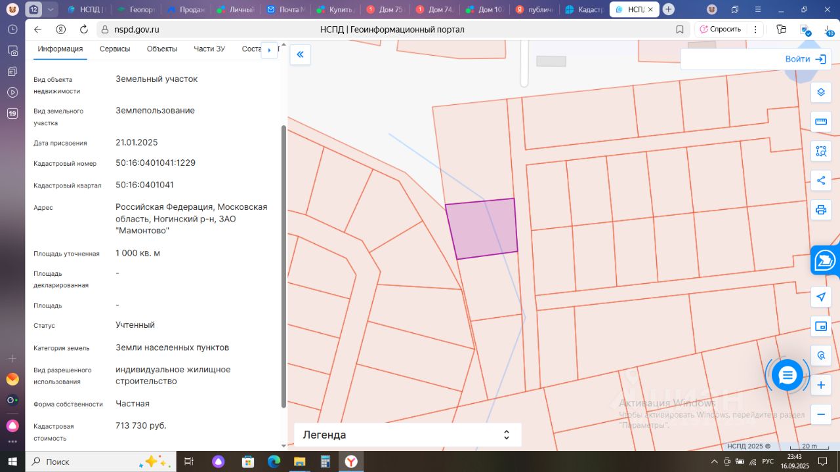The image size is (840, 472).
Task: Zoom in on the map
Action: pos(820,385)
